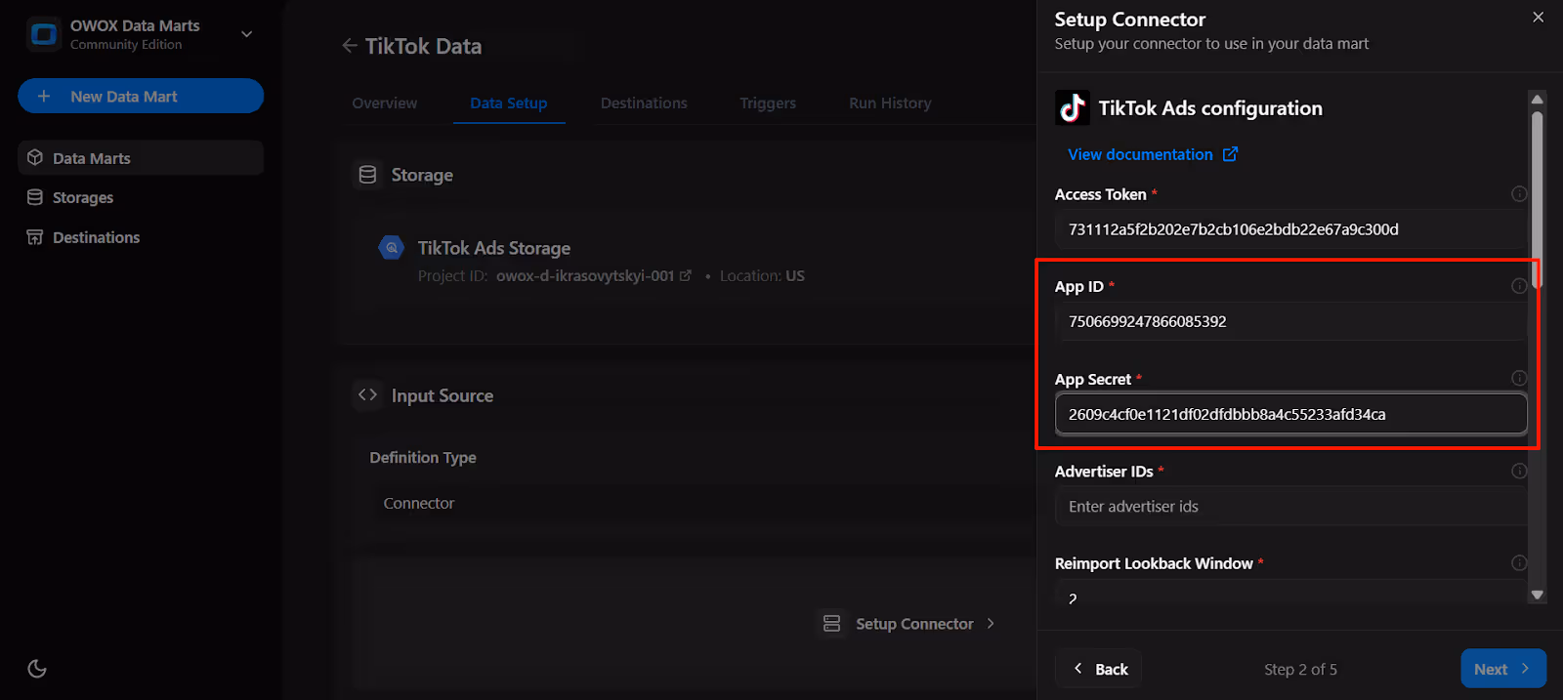Switch to the Overview tab

tap(384, 103)
